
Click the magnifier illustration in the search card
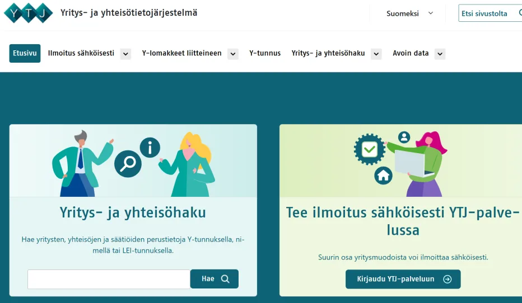coord(128,164)
